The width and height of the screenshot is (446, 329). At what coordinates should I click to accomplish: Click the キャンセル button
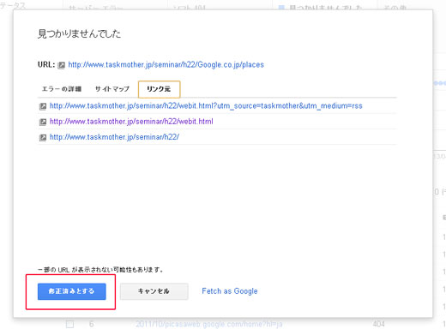[x=154, y=291]
